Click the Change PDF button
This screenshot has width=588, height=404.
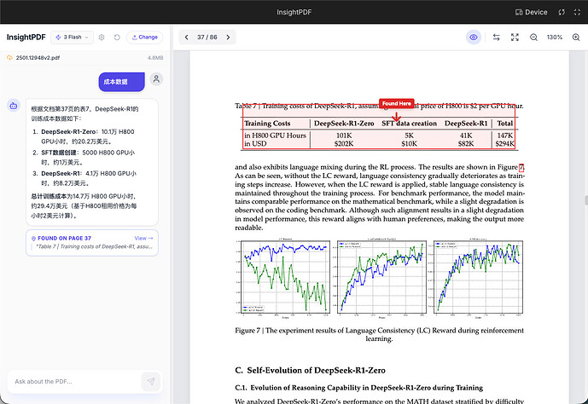click(x=145, y=37)
